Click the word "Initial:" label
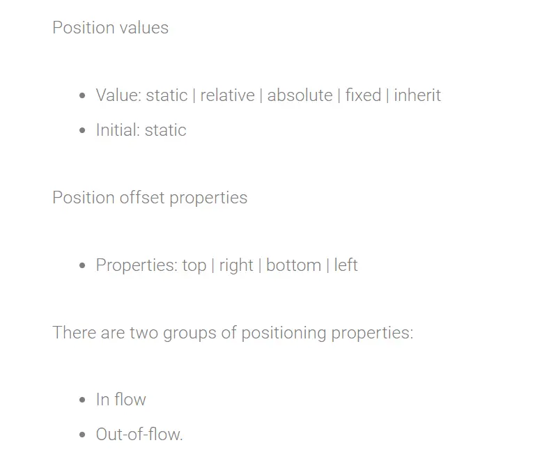The image size is (542, 468). point(118,130)
